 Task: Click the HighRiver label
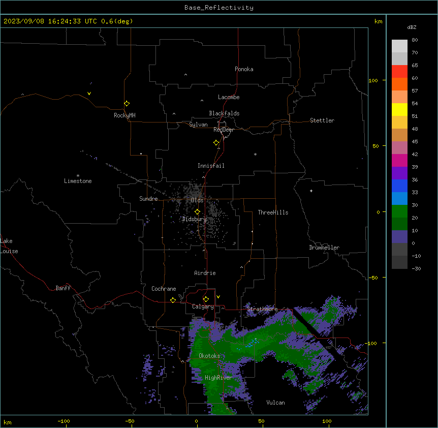point(218,378)
